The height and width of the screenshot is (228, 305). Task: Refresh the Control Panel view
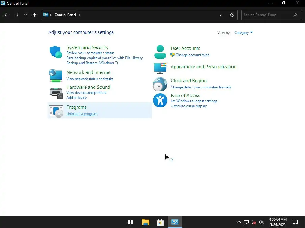coord(231,15)
